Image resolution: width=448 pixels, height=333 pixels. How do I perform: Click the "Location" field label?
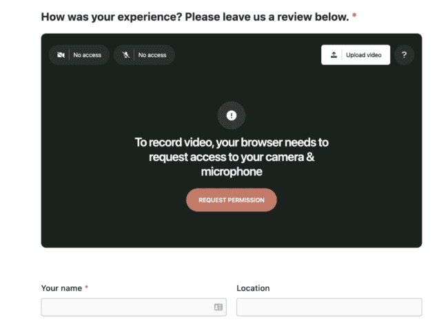(253, 288)
